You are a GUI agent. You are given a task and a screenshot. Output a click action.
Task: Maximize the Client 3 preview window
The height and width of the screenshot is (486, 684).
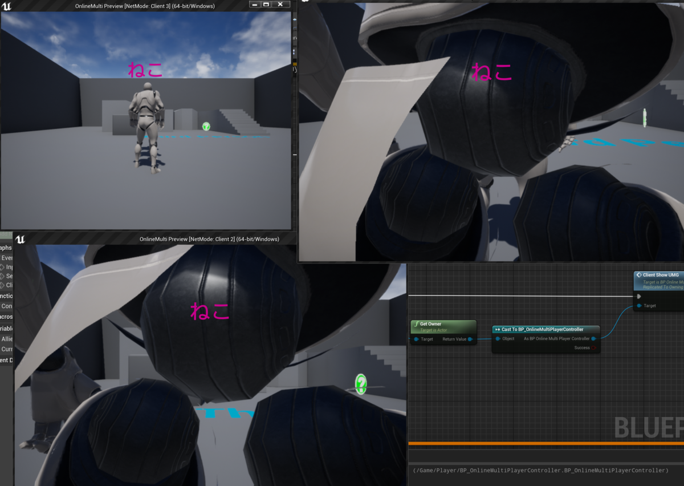[x=266, y=5]
